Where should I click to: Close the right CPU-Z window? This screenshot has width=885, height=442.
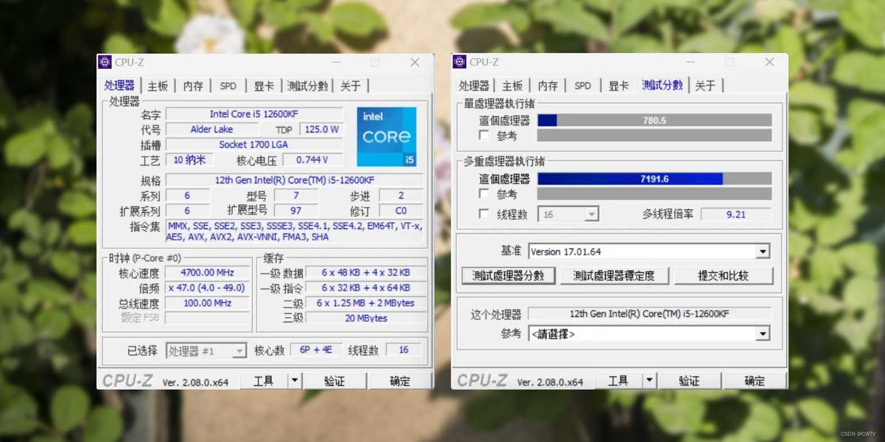pyautogui.click(x=769, y=62)
